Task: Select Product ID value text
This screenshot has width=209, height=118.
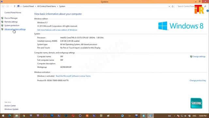Action: click(x=58, y=81)
